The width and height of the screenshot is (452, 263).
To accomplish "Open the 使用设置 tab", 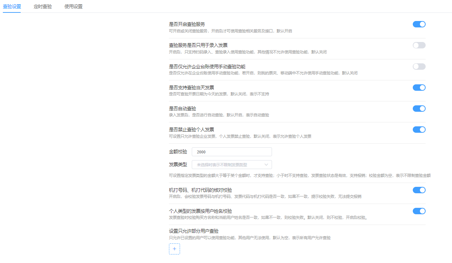I will (x=73, y=6).
